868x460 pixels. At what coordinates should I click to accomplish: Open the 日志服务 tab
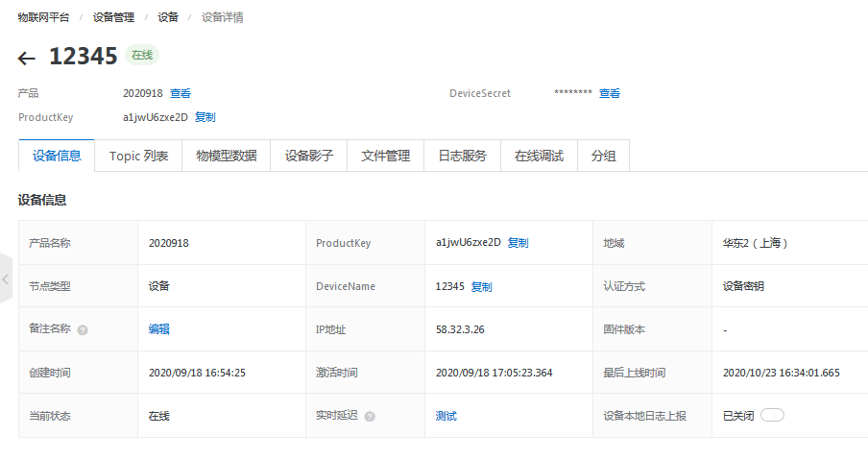[462, 156]
